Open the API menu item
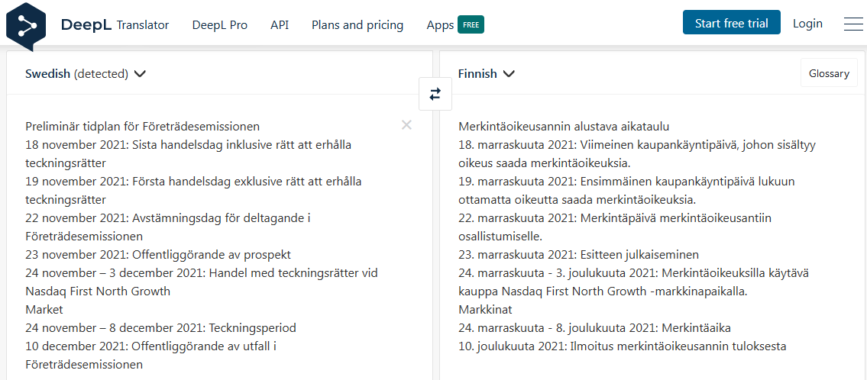The height and width of the screenshot is (380, 867). [x=280, y=24]
